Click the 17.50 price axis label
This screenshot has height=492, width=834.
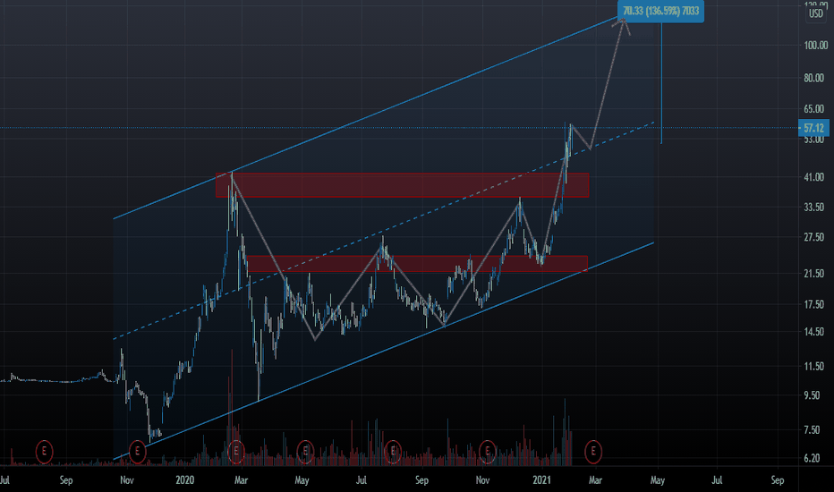(814, 304)
